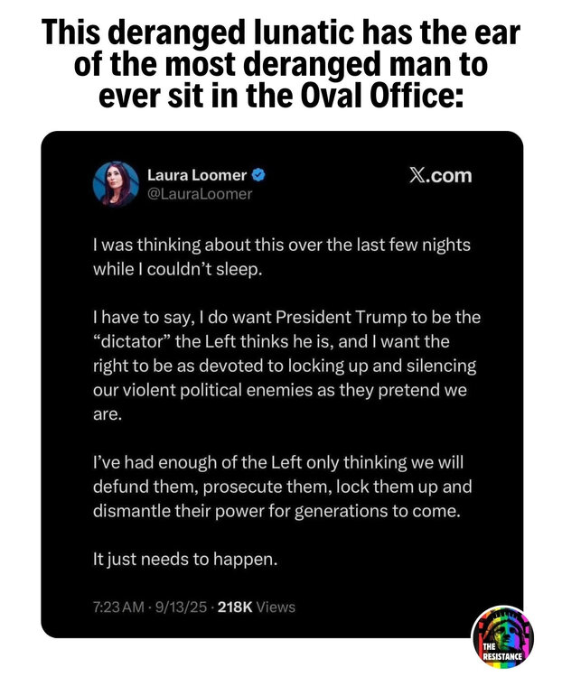
Task: Click the circular profile avatar picture
Action: [116, 183]
